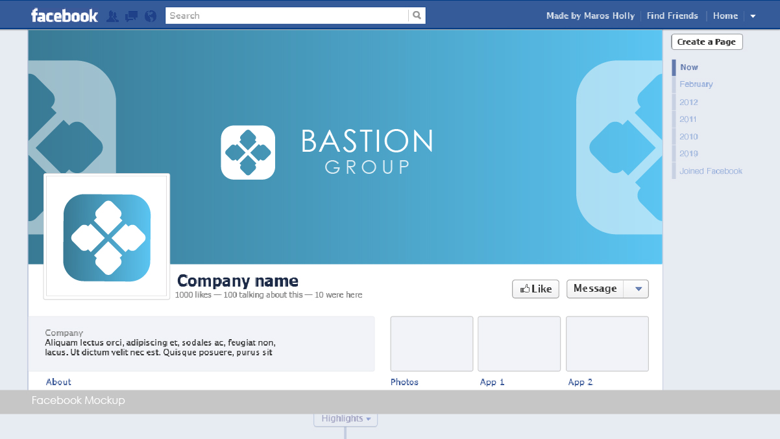Select 2012 in the timeline
The width and height of the screenshot is (780, 439).
coord(689,102)
